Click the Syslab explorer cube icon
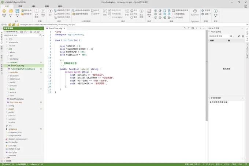This screenshot has height=166, width=249. tap(195, 11)
